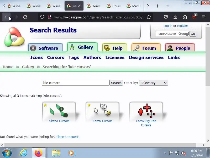Screen dimensions: 210x158
Task: Click the clock showing 6:36 PM
Action: tap(197, 151)
